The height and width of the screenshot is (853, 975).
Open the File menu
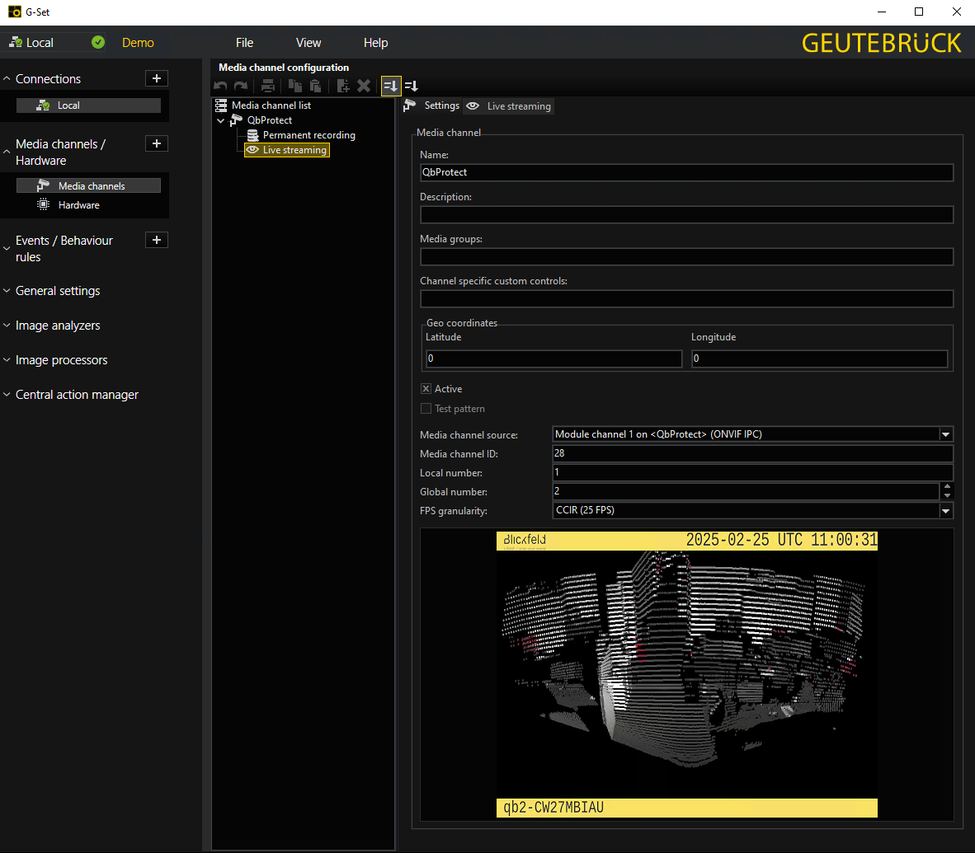point(244,43)
